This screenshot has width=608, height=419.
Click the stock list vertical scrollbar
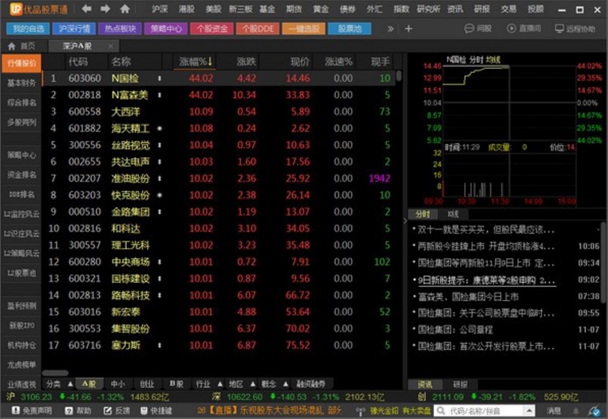click(399, 76)
